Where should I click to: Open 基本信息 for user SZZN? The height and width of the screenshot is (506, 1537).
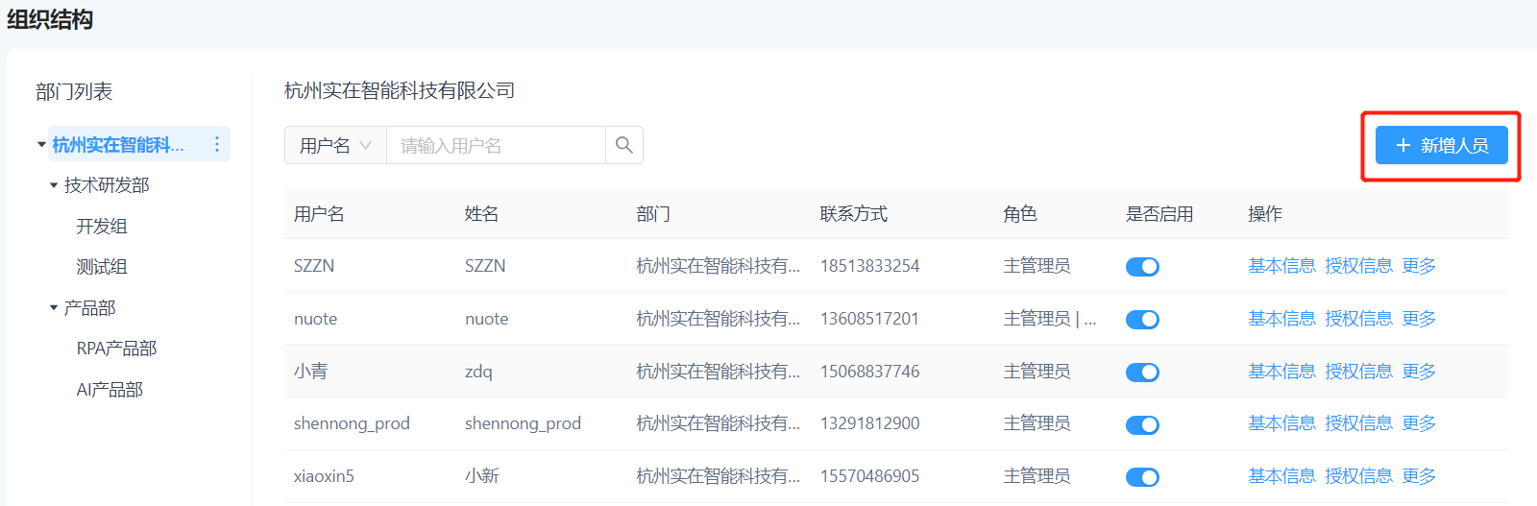pos(1281,266)
